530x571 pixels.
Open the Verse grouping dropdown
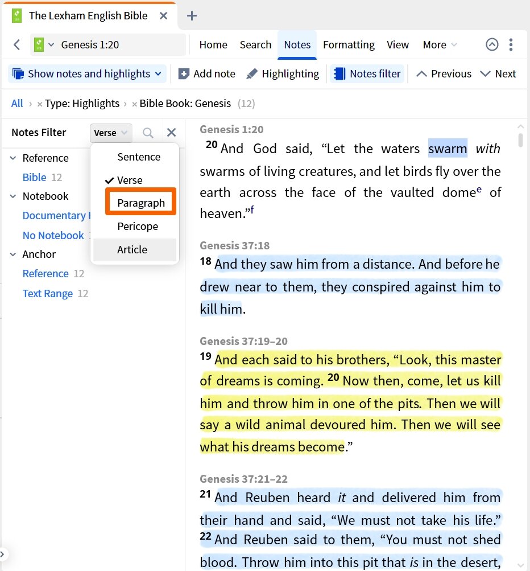(111, 133)
